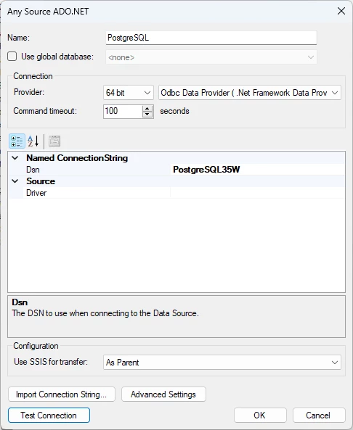Open Use SSIS for transfer dropdown
353x430 pixels.
pos(222,363)
